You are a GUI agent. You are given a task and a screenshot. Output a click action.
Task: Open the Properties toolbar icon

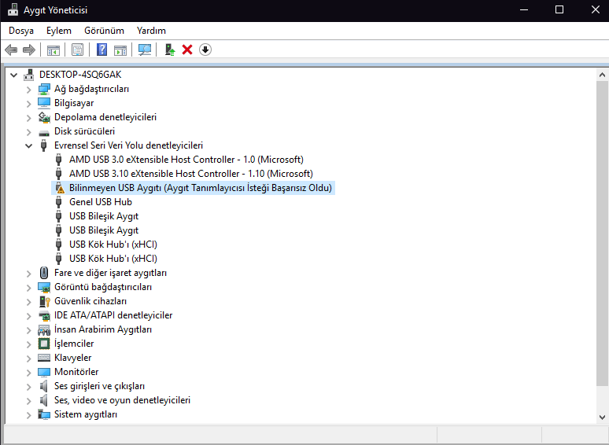[x=77, y=50]
